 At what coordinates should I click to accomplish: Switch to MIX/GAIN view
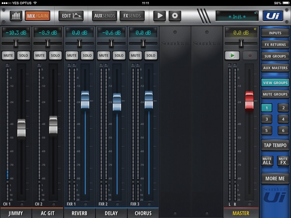tap(38, 16)
